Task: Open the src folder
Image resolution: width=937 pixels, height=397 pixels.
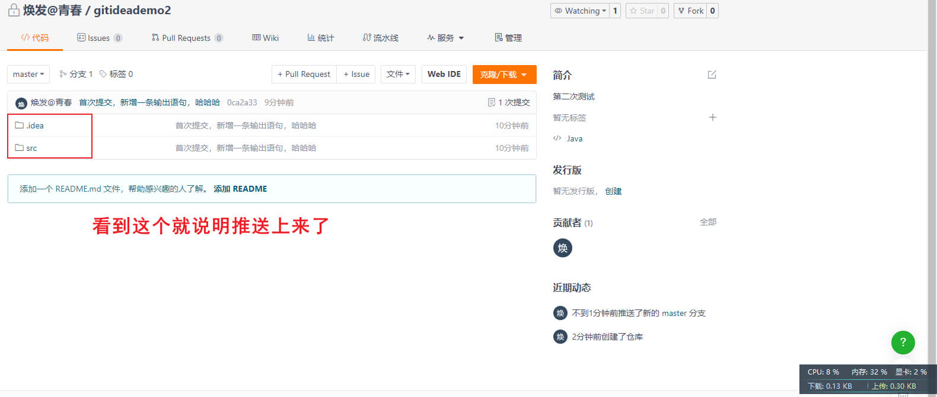Action: click(x=31, y=148)
